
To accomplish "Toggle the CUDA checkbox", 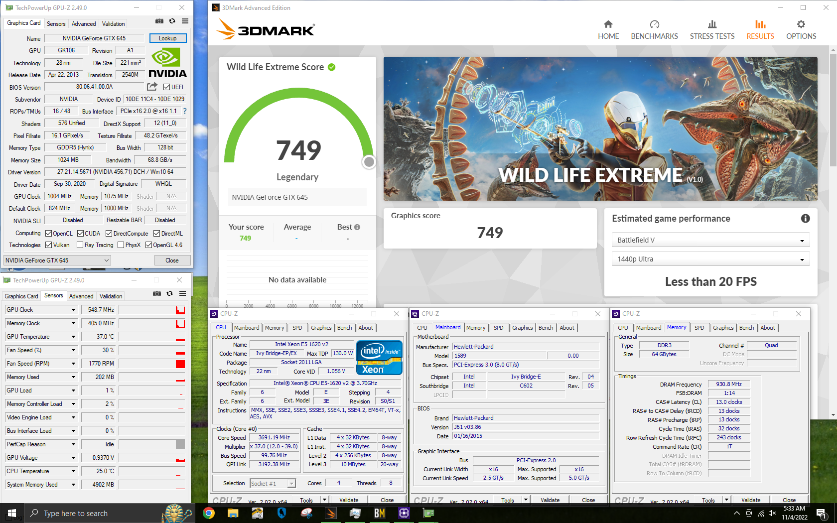I will [80, 233].
